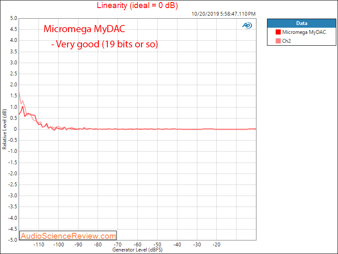This screenshot has height=254, width=338.
Task: Click the -90 x-axis tick label
Action: (x=78, y=245)
